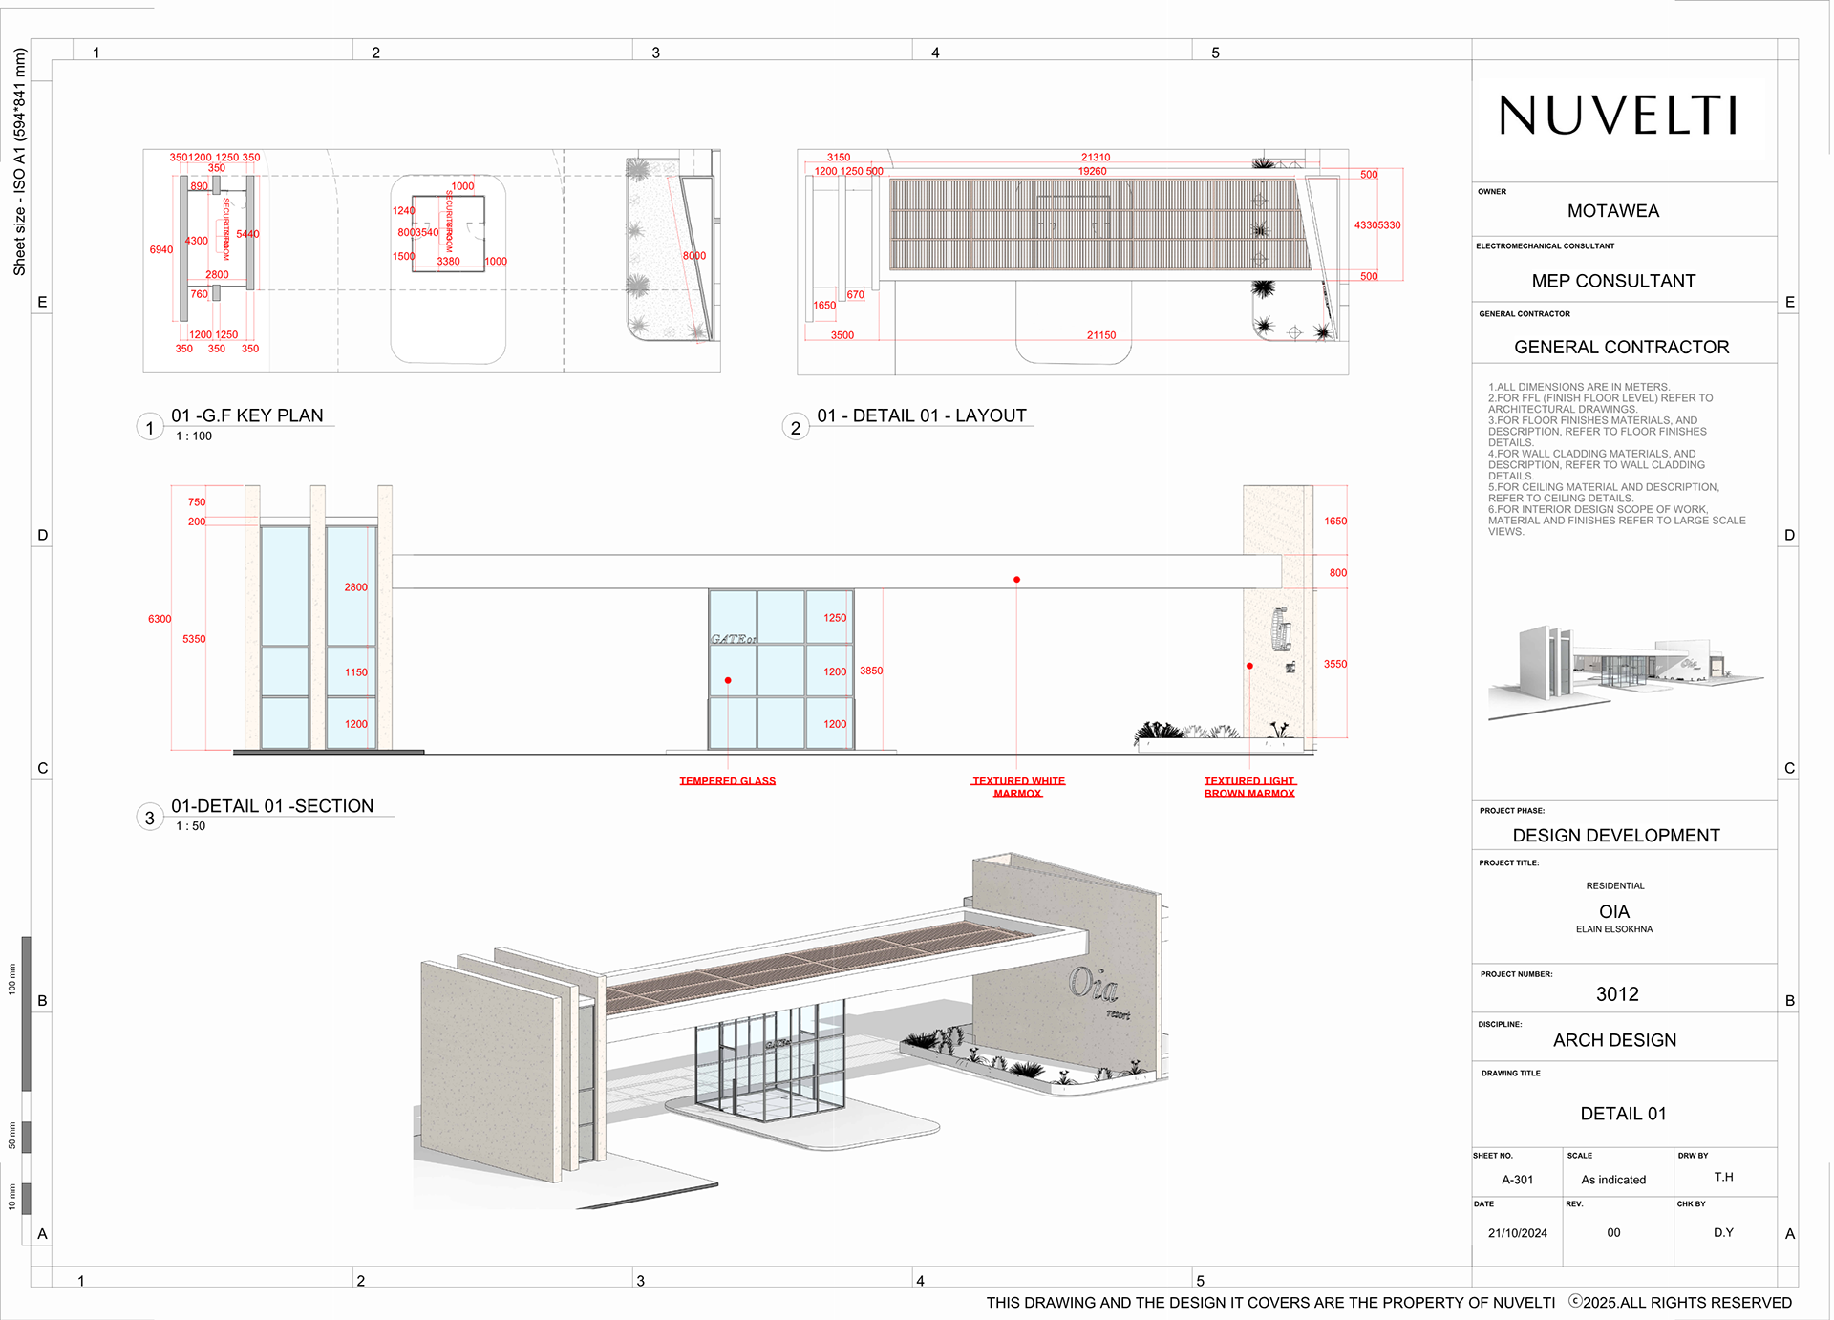Select view number circle 1 beside G.F Key Plan
Screen dimensions: 1834x1320
tap(150, 427)
